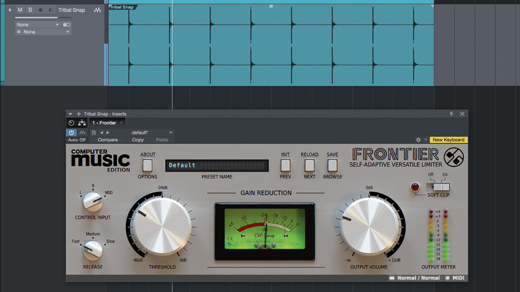Click the MIDI learn icon beside MIDI

[x=447, y=278]
